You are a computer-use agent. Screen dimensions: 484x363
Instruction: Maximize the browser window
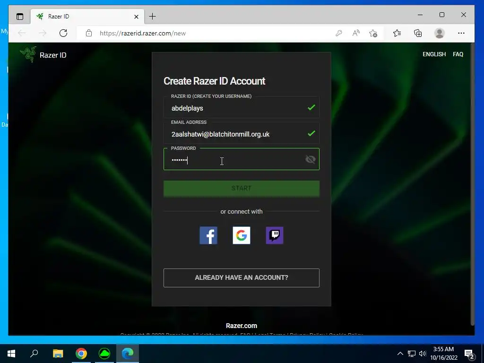[442, 15]
